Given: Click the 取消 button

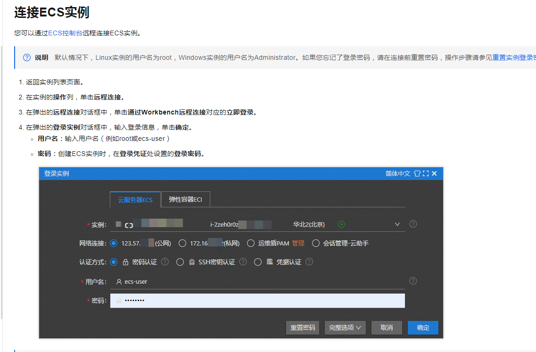Looking at the screenshot, I should (x=387, y=328).
